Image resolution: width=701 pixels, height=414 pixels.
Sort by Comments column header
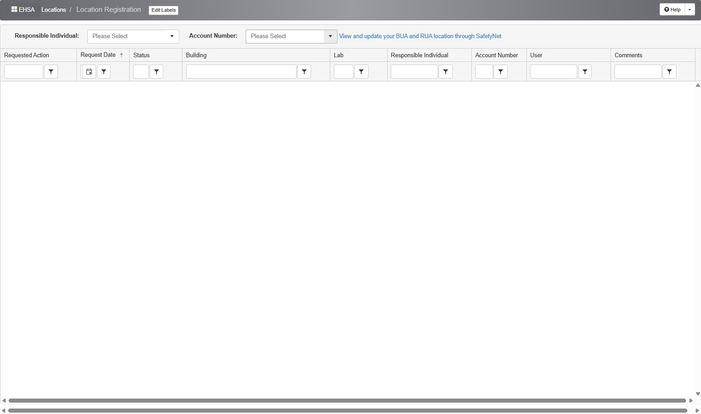pyautogui.click(x=629, y=55)
